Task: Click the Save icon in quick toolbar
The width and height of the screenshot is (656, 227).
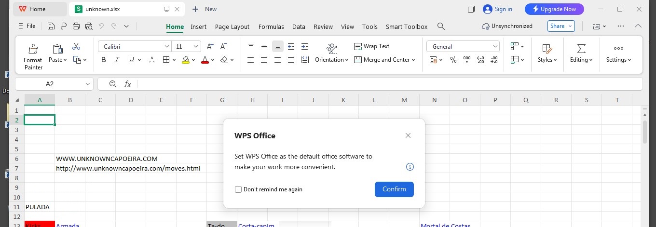Action: click(51, 27)
